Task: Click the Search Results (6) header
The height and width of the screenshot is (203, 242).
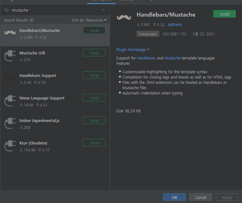Action: pos(19,20)
